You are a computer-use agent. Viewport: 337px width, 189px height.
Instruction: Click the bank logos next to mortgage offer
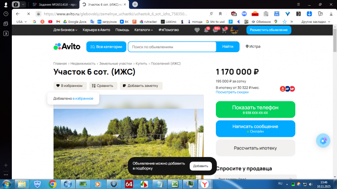[287, 89]
